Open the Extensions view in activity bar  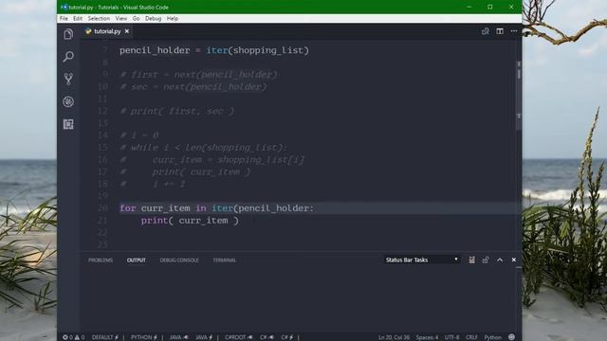pyautogui.click(x=68, y=124)
